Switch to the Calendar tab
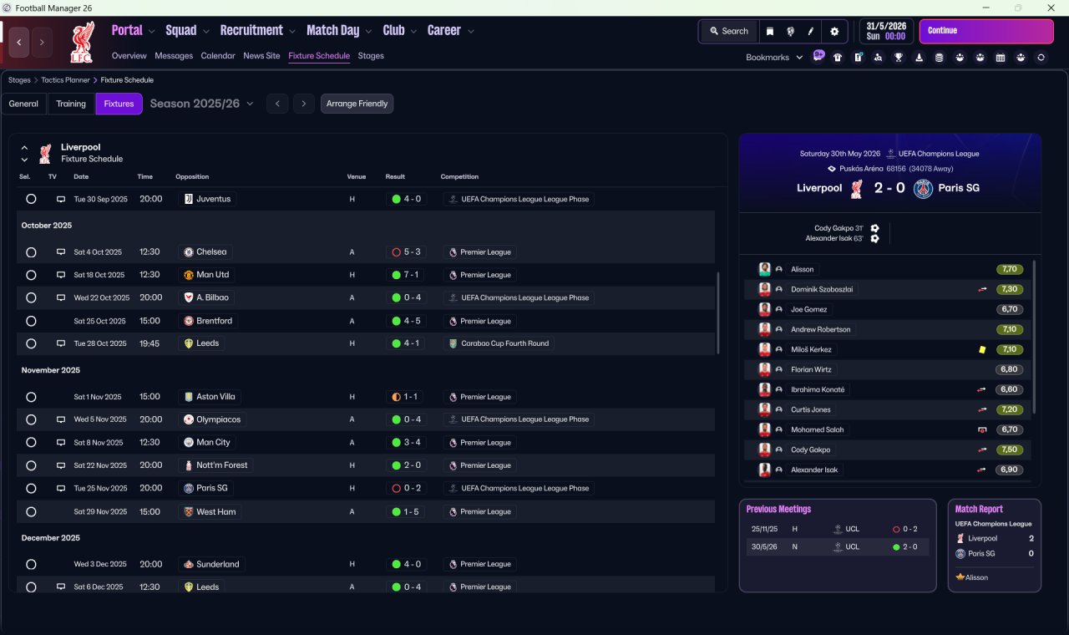This screenshot has height=635, width=1069. click(218, 56)
